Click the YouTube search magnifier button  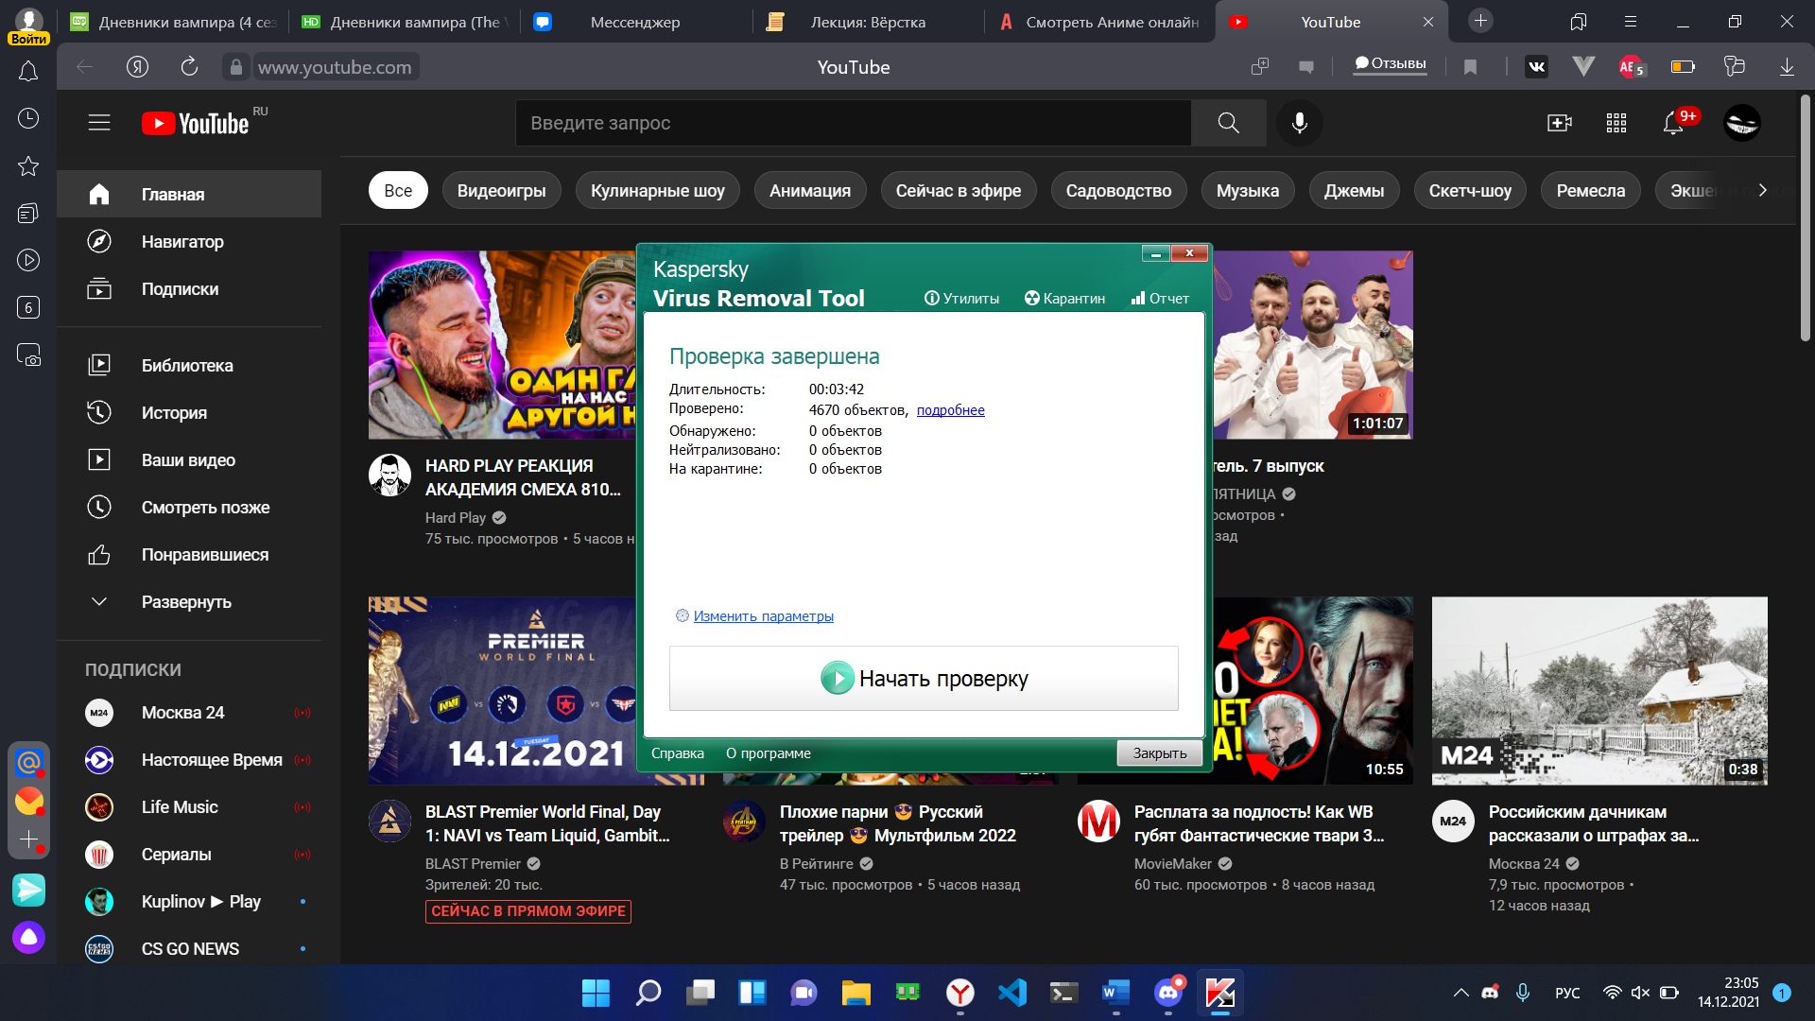click(x=1228, y=123)
